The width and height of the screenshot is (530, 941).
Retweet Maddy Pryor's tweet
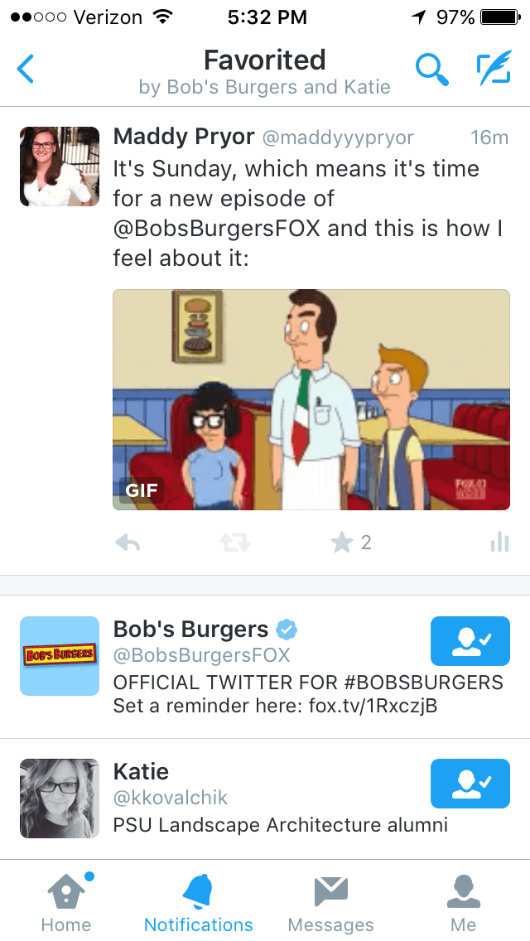point(234,543)
